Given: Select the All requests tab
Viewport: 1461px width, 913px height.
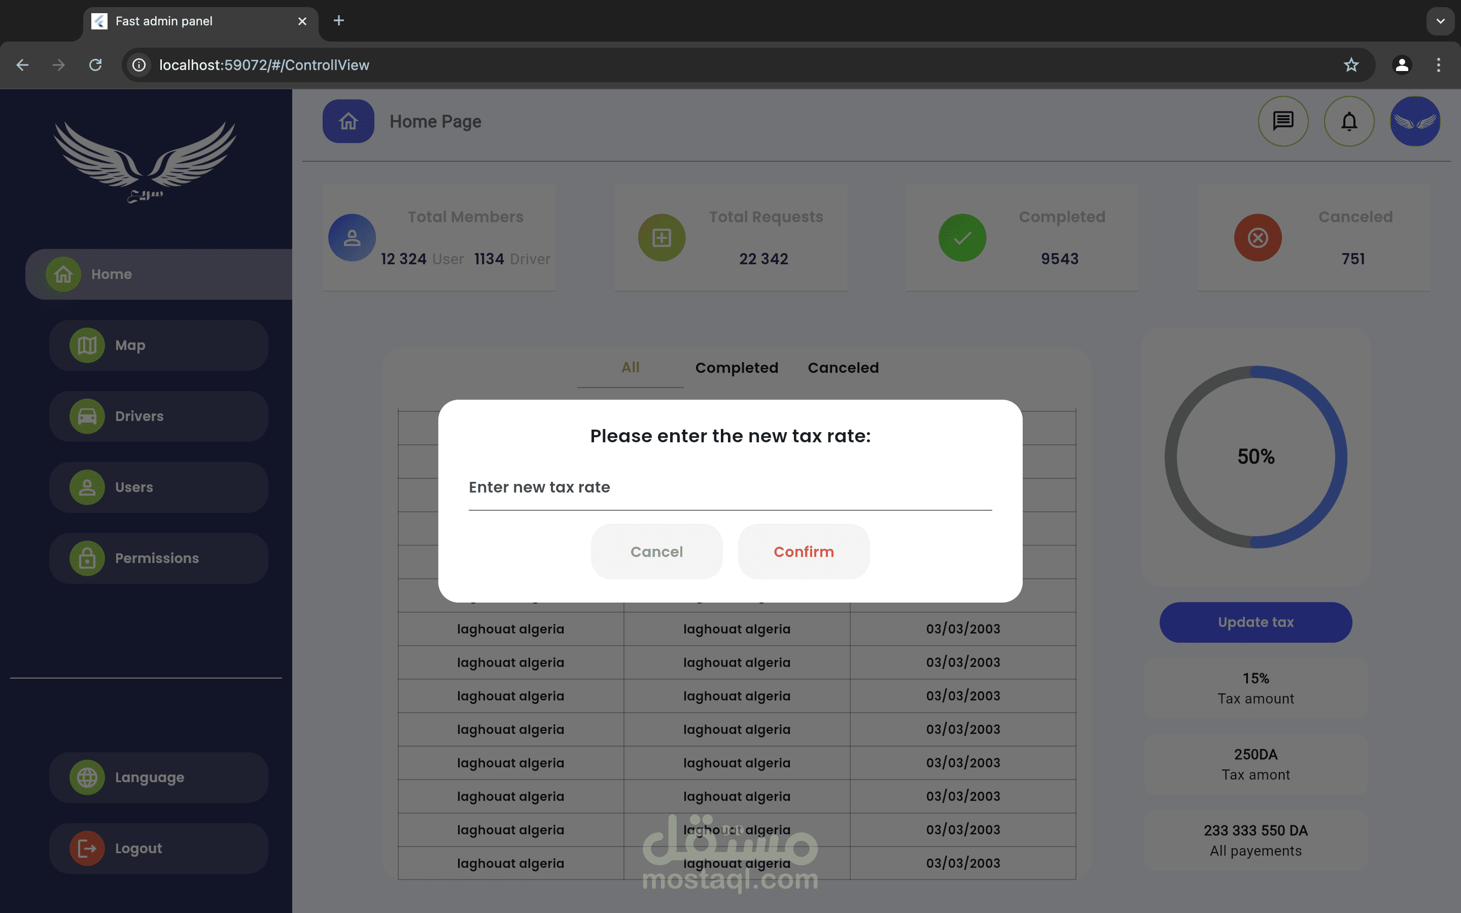Looking at the screenshot, I should (630, 368).
